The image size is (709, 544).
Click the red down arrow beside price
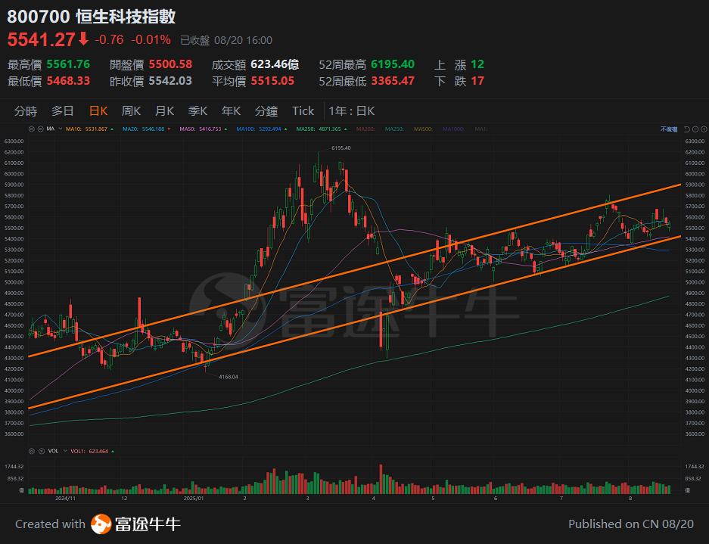click(x=83, y=39)
